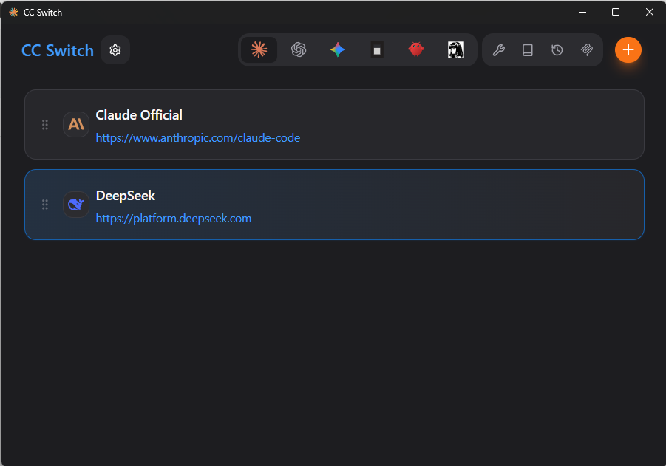Add a new provider with orange plus button
This screenshot has width=666, height=466.
tap(628, 50)
